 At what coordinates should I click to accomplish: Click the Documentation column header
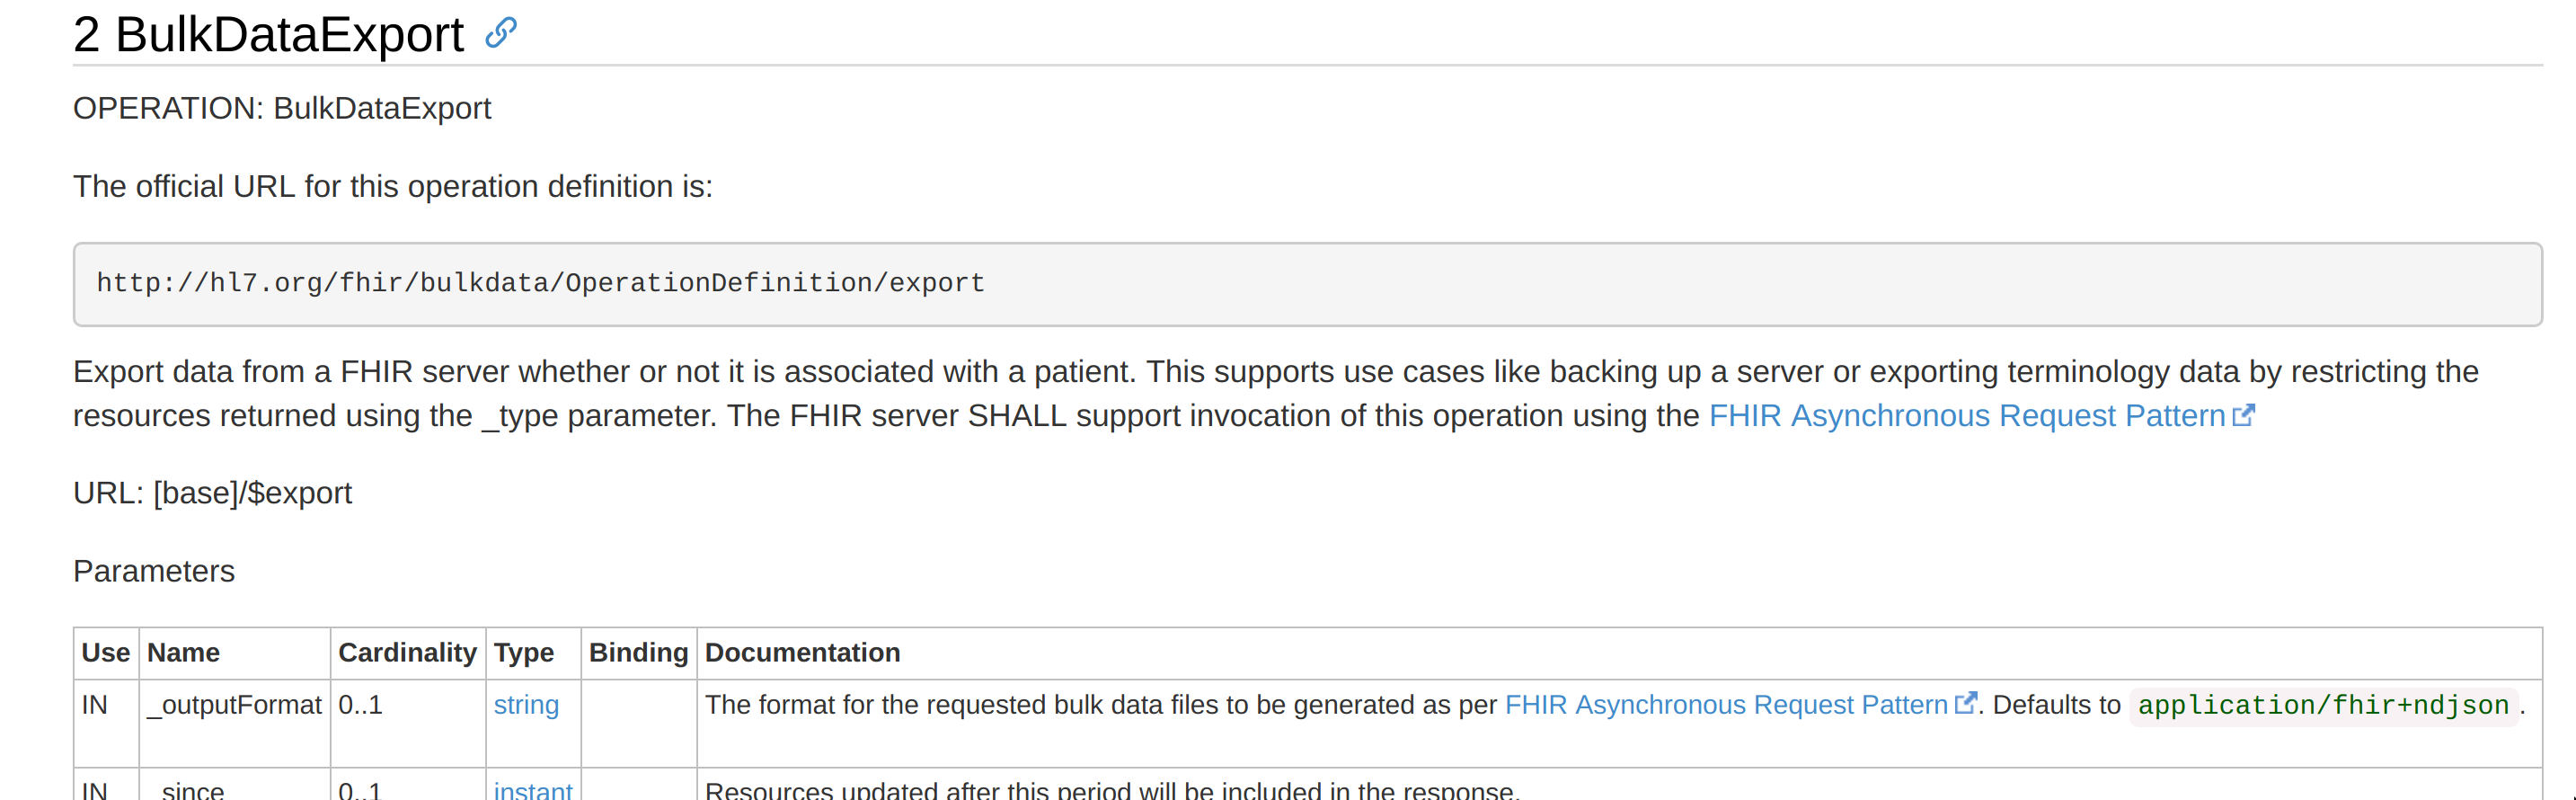coord(802,653)
